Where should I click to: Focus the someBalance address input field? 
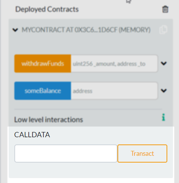point(114,91)
